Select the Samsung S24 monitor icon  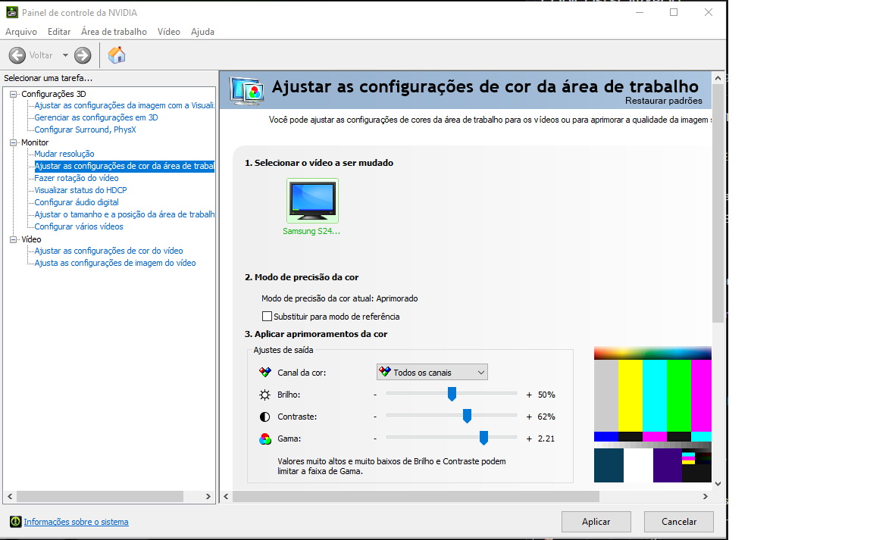[312, 201]
